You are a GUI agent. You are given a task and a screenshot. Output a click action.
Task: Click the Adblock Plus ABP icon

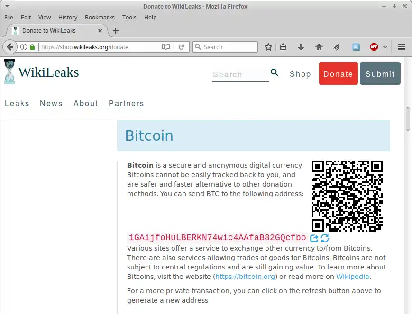coord(374,47)
